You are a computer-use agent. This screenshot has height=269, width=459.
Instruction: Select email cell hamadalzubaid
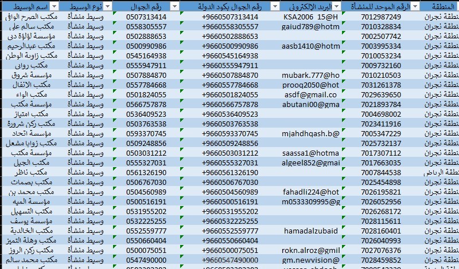tap(310, 231)
